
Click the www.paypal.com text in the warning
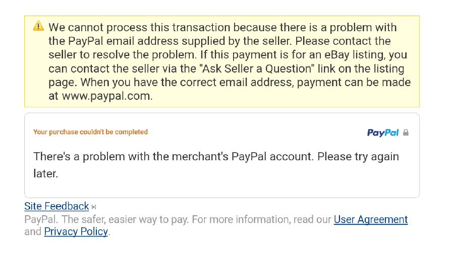click(x=106, y=96)
